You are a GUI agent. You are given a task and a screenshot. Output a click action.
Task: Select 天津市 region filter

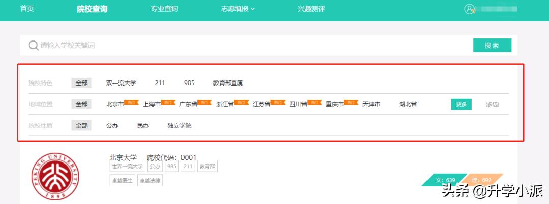point(371,104)
